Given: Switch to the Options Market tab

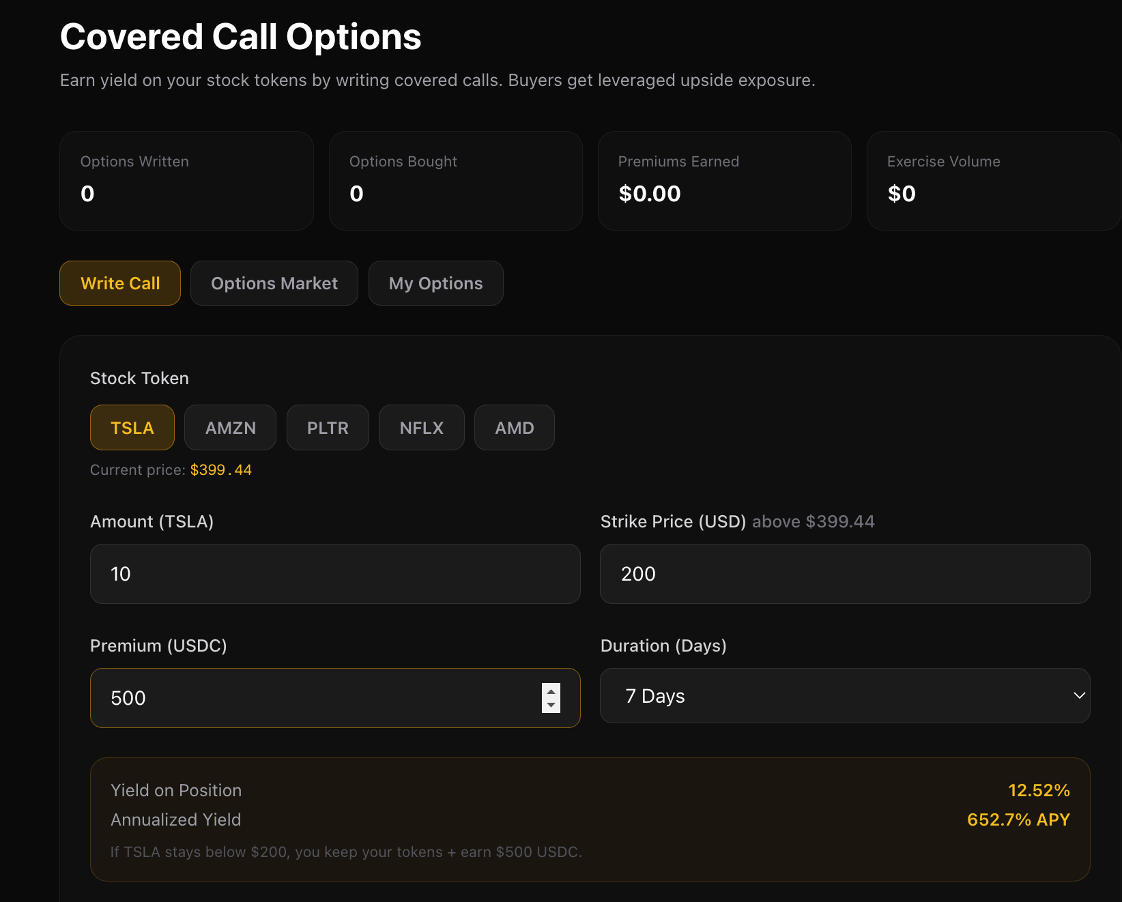Looking at the screenshot, I should 274,283.
